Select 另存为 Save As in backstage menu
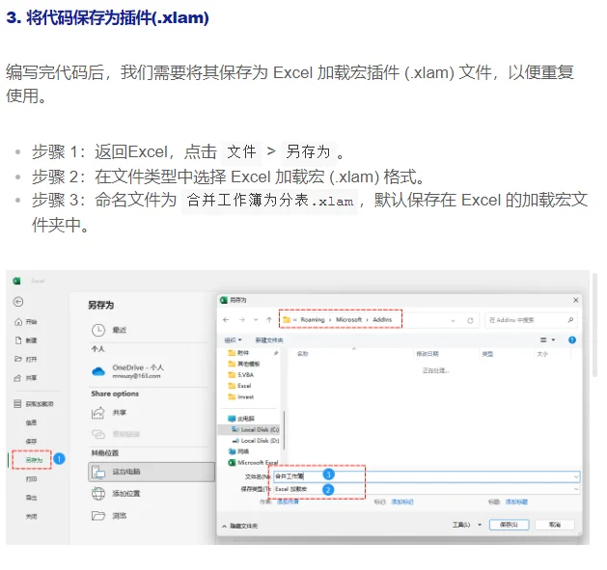The height and width of the screenshot is (570, 607). tap(34, 460)
